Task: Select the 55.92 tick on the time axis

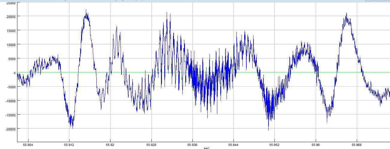Action: (110, 145)
